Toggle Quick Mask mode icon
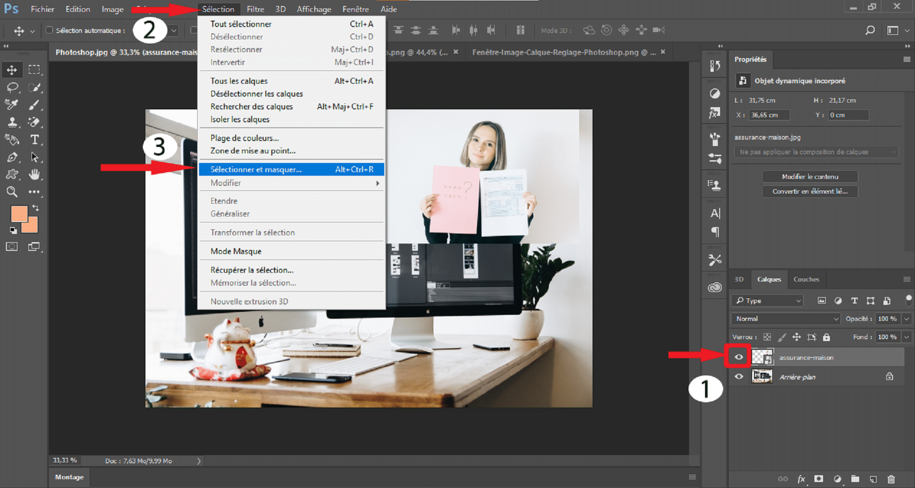 click(x=12, y=247)
